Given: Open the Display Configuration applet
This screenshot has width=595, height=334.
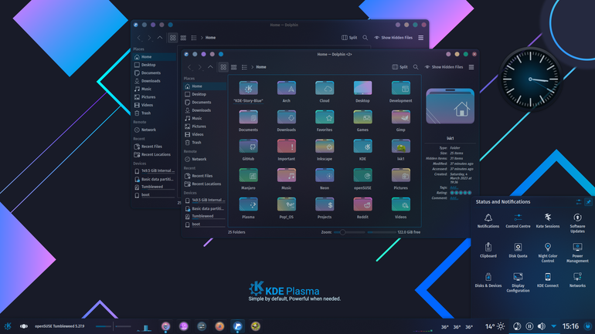Looking at the screenshot, I should pyautogui.click(x=518, y=282).
